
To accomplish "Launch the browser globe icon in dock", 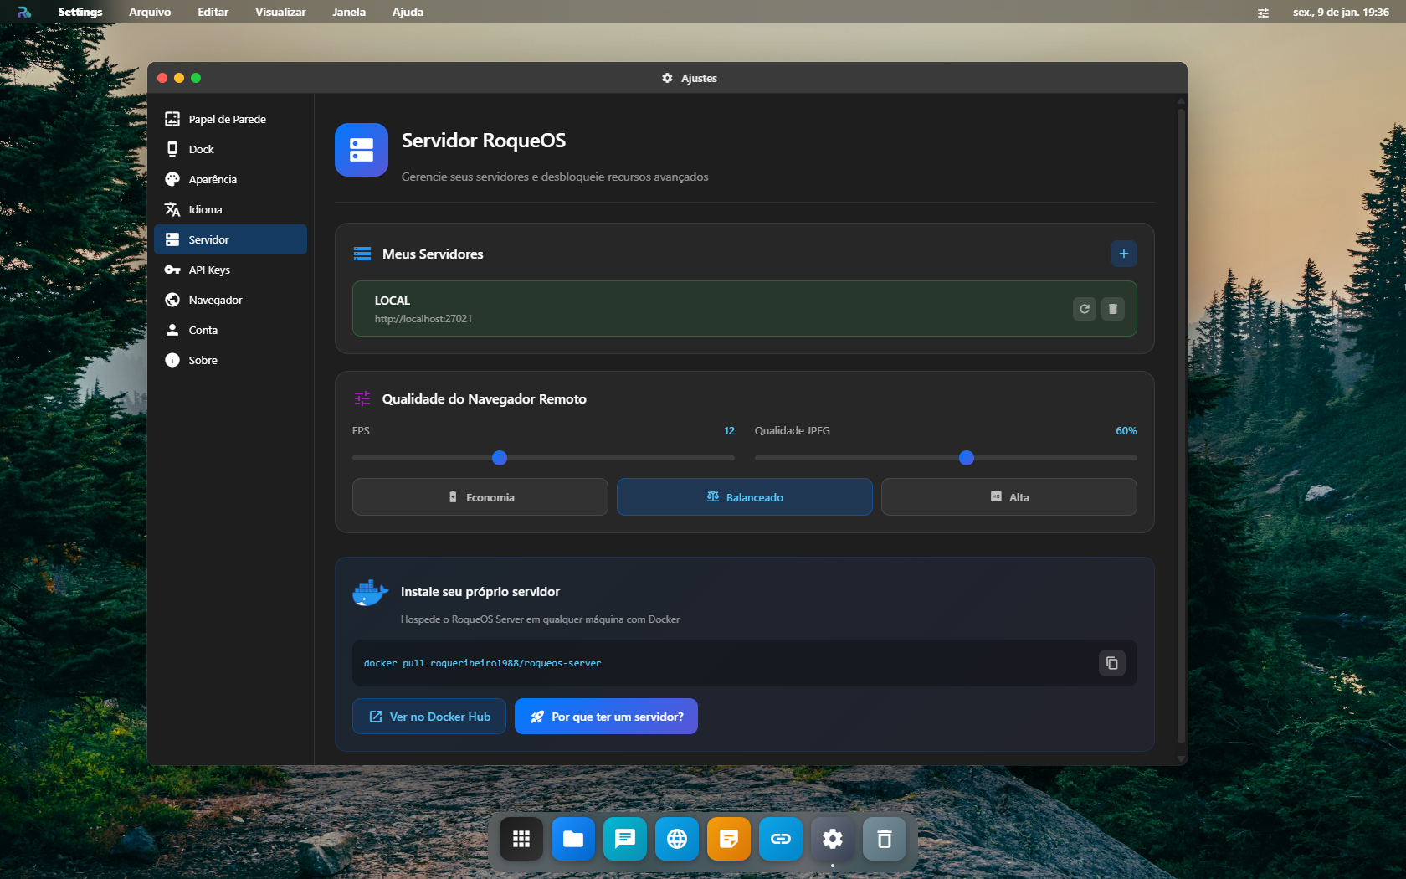I will click(x=677, y=839).
